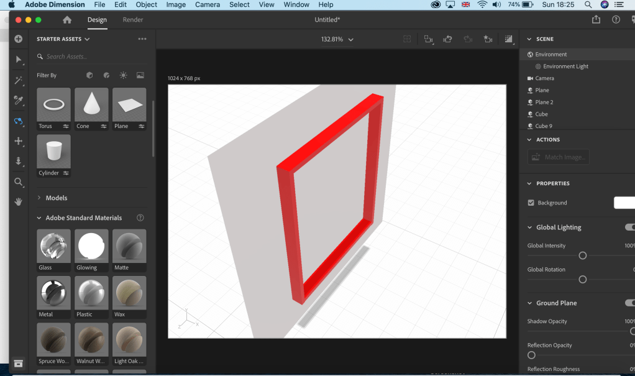Select the Pan camera tool
635x376 pixels.
pyautogui.click(x=19, y=141)
